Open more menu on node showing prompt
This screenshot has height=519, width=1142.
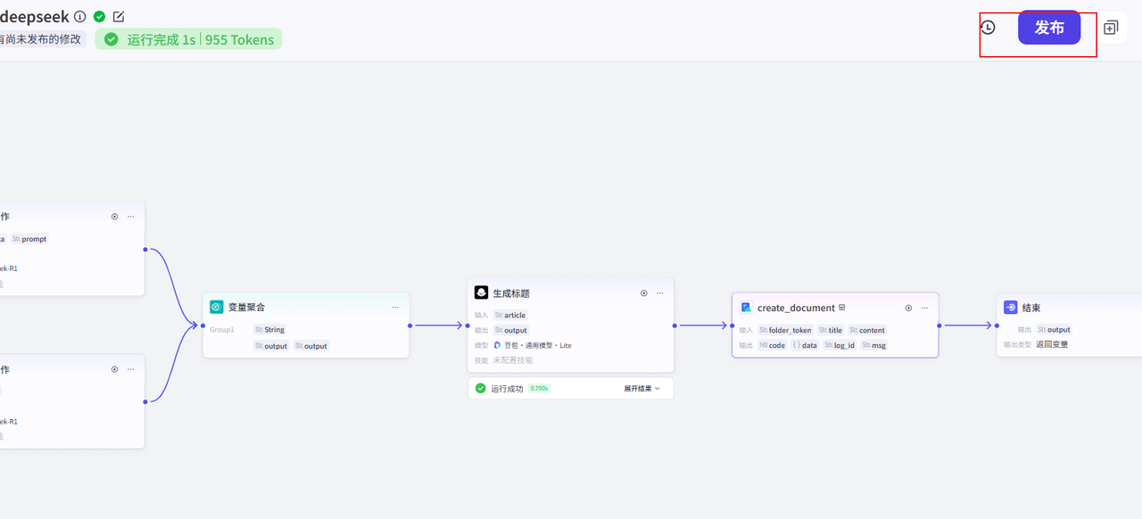tap(130, 217)
